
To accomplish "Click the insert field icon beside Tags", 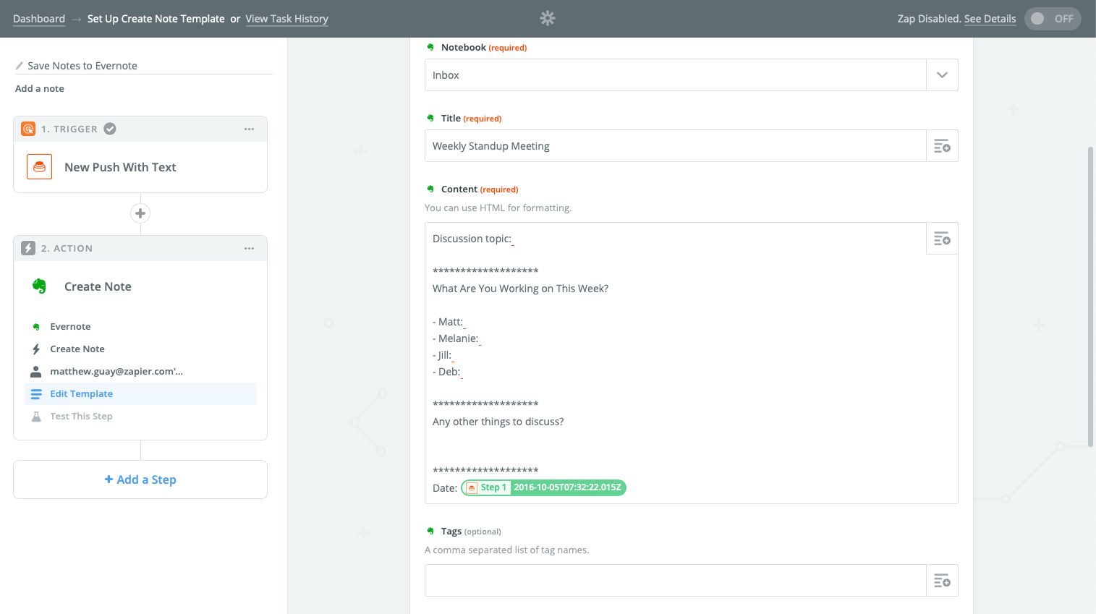I will click(942, 581).
